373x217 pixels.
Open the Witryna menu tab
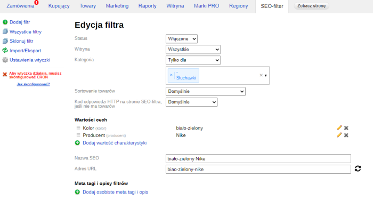click(x=175, y=6)
